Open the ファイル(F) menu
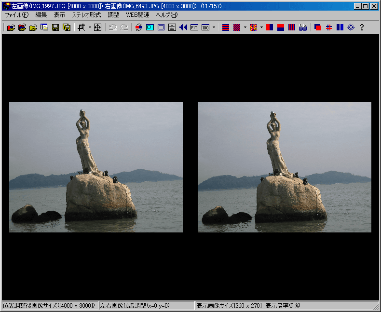 click(x=17, y=15)
